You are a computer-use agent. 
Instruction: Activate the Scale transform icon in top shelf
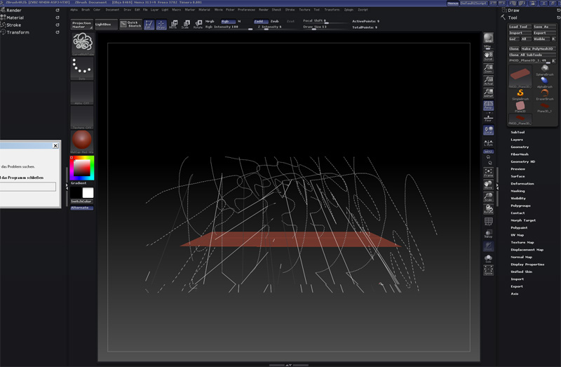(186, 25)
